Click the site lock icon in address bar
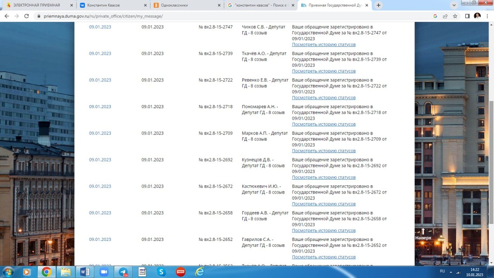494x278 pixels. coord(39,16)
